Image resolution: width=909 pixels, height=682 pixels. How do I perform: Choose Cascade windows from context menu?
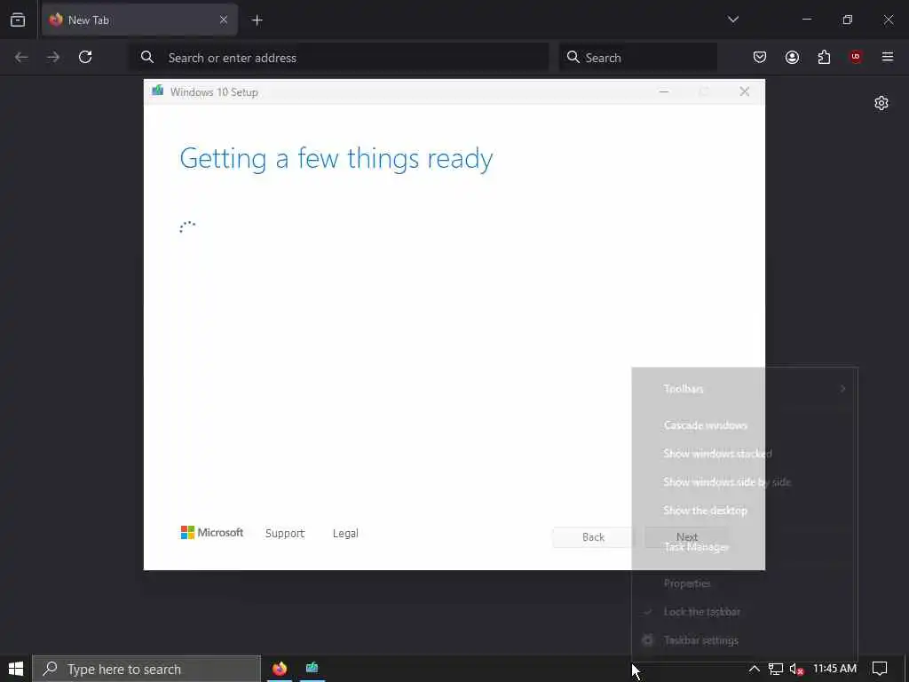coord(745,425)
